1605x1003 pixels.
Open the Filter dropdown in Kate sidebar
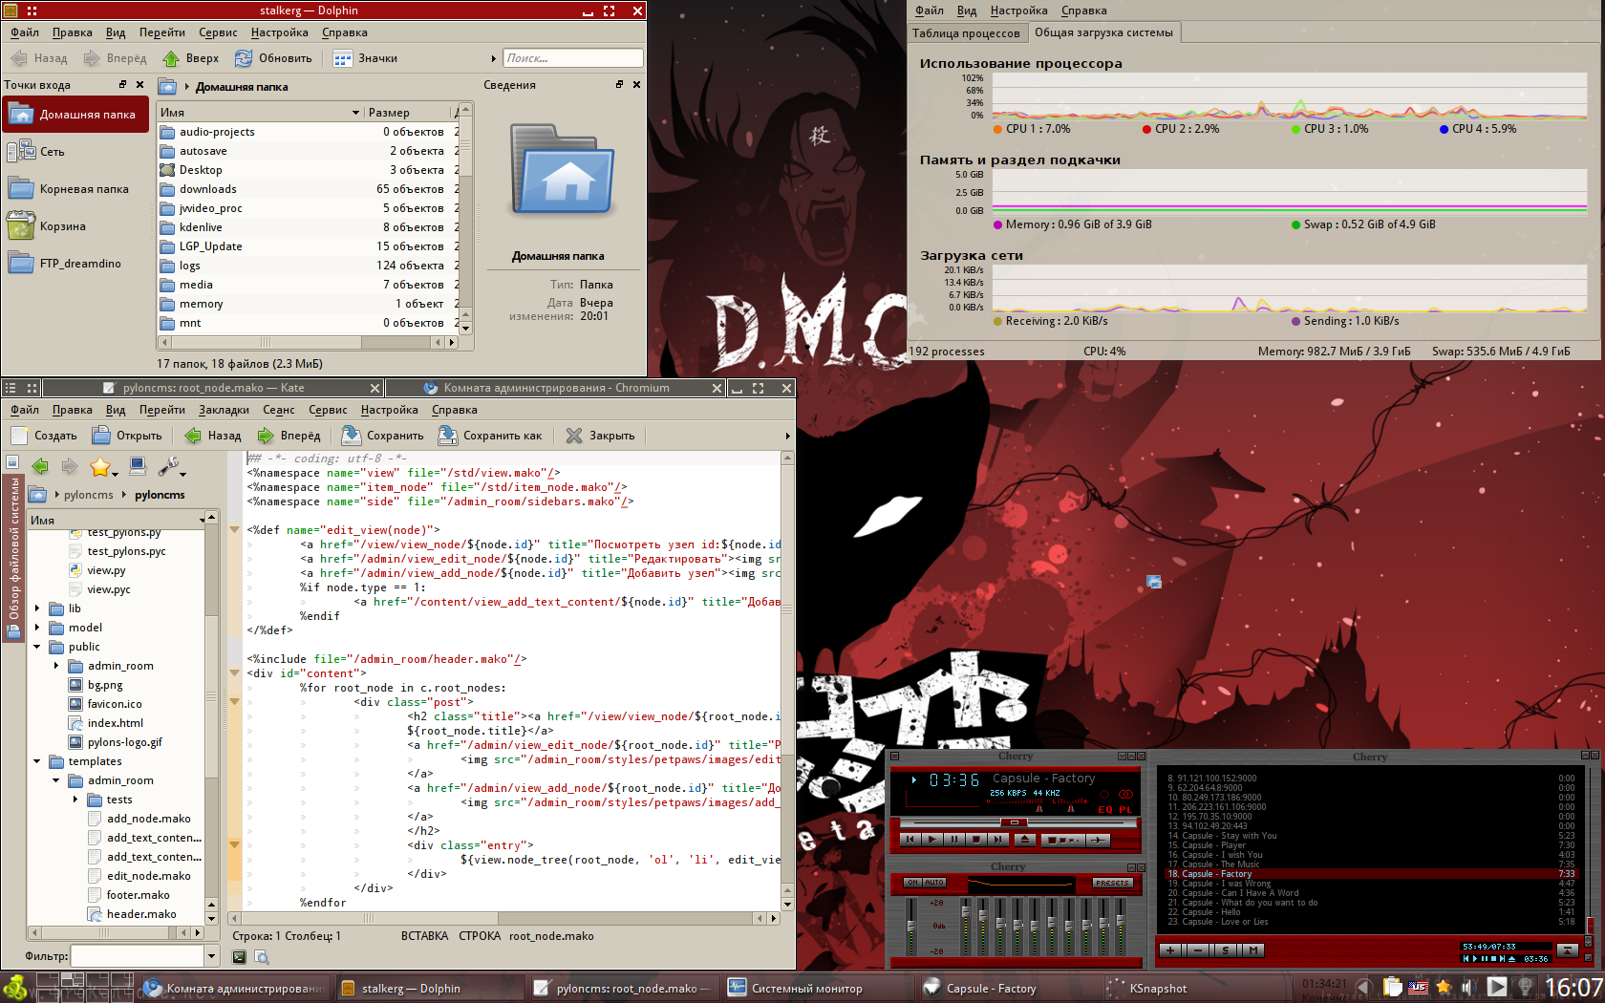(x=211, y=955)
